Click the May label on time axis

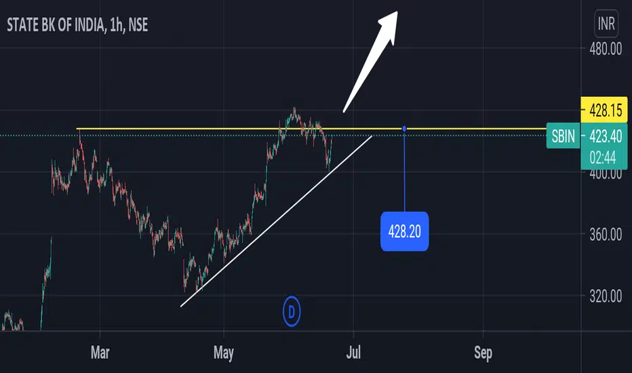pos(224,353)
